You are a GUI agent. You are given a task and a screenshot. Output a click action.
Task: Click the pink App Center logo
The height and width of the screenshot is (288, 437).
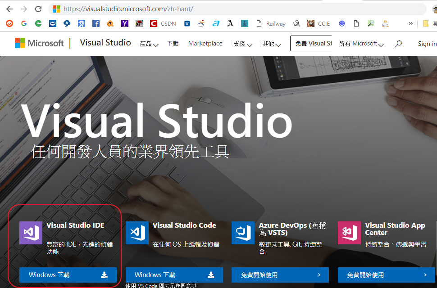coord(349,233)
